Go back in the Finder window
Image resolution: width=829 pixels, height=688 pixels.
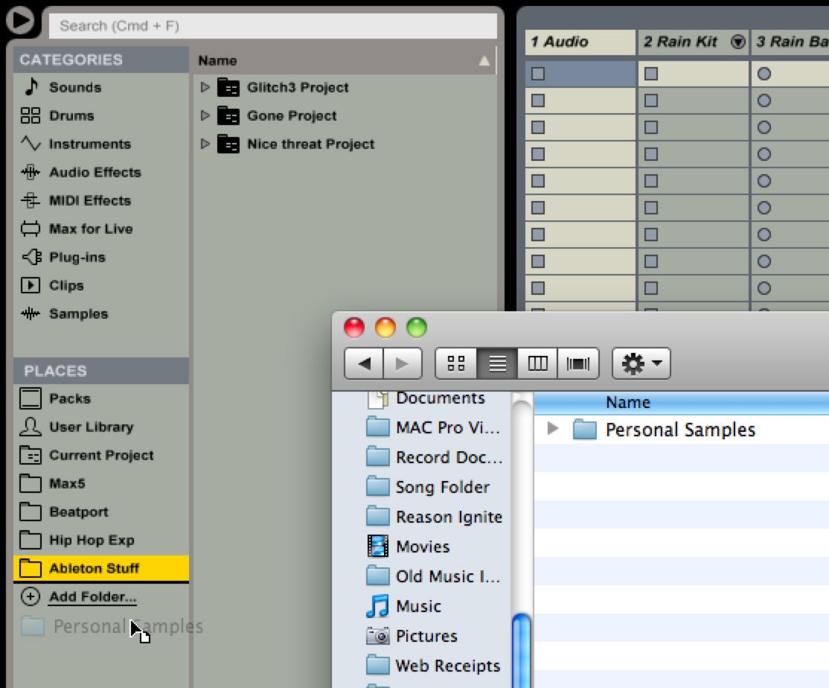coord(364,363)
